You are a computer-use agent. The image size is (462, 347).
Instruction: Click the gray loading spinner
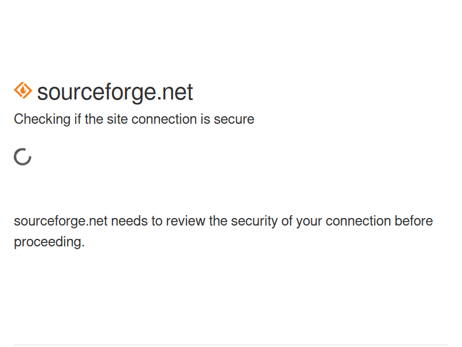[23, 157]
